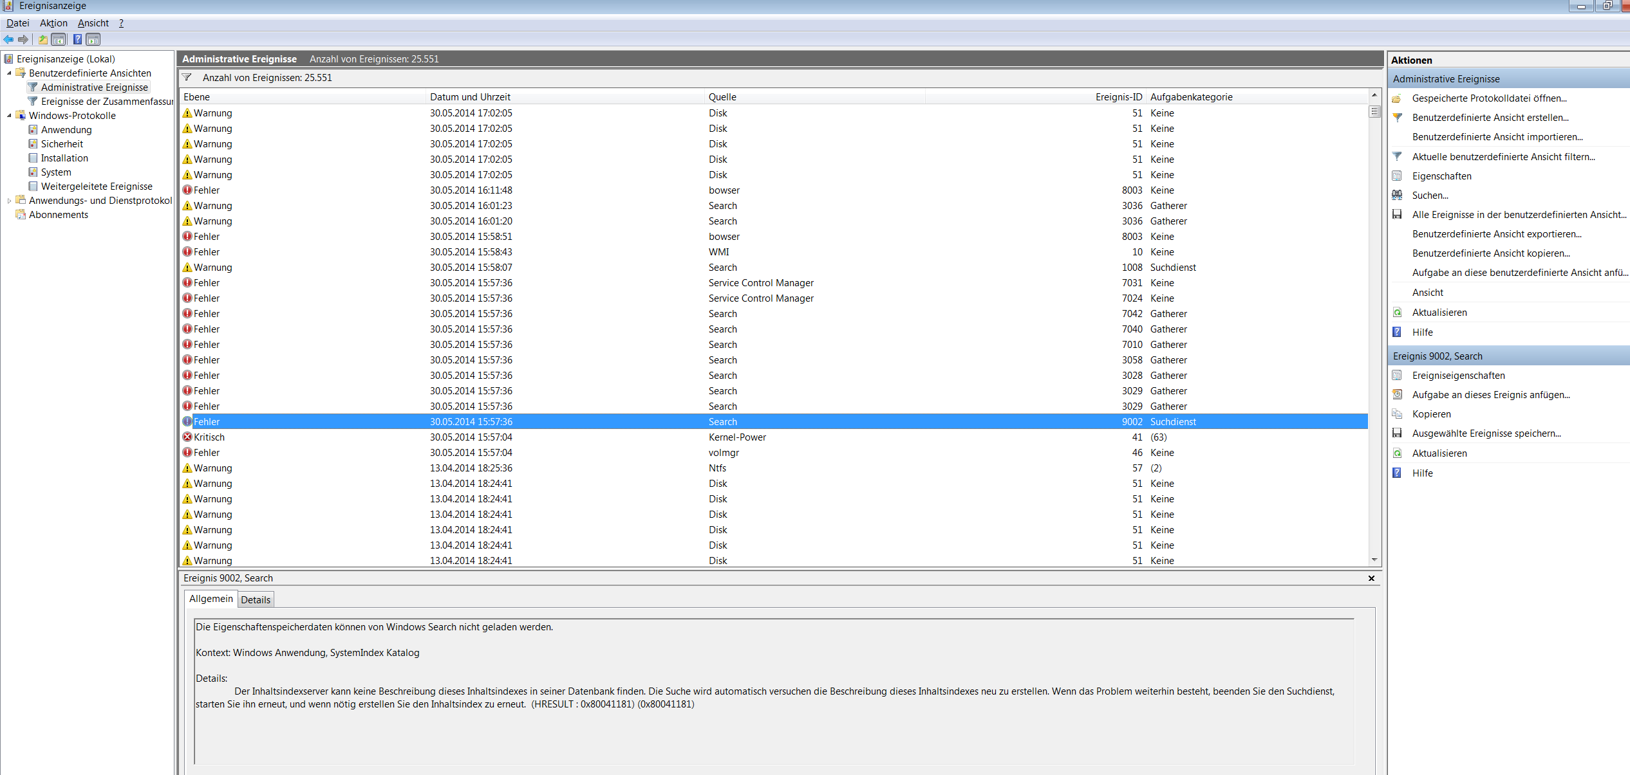This screenshot has height=775, width=1630.
Task: Click the back arrow toolbar icon
Action: pyautogui.click(x=8, y=40)
